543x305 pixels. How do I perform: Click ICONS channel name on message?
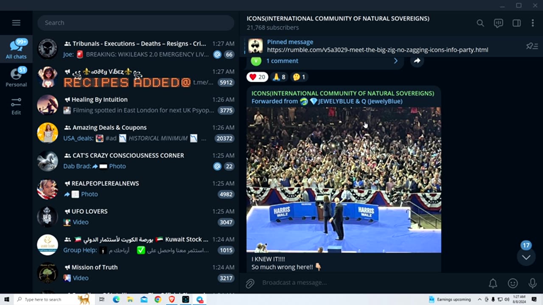(343, 93)
